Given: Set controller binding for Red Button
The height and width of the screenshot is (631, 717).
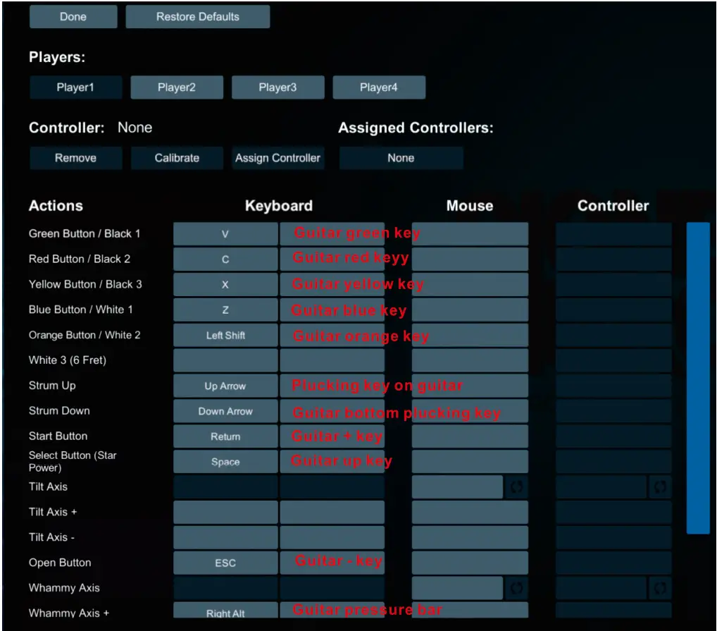Looking at the screenshot, I should pos(613,259).
